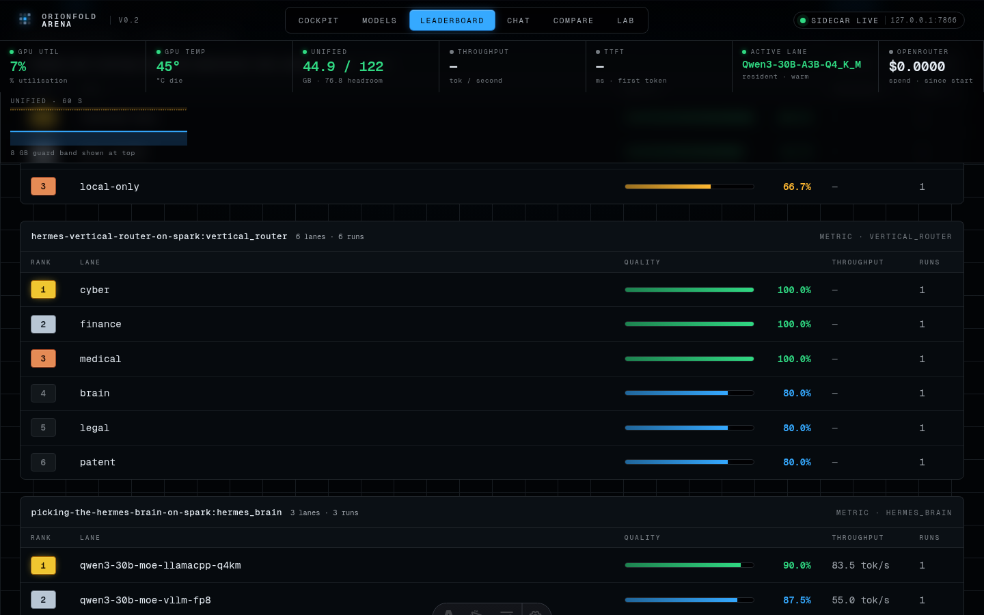Click the Unified 44.9 / 122 value
Screen dimensions: 984x615
click(343, 66)
